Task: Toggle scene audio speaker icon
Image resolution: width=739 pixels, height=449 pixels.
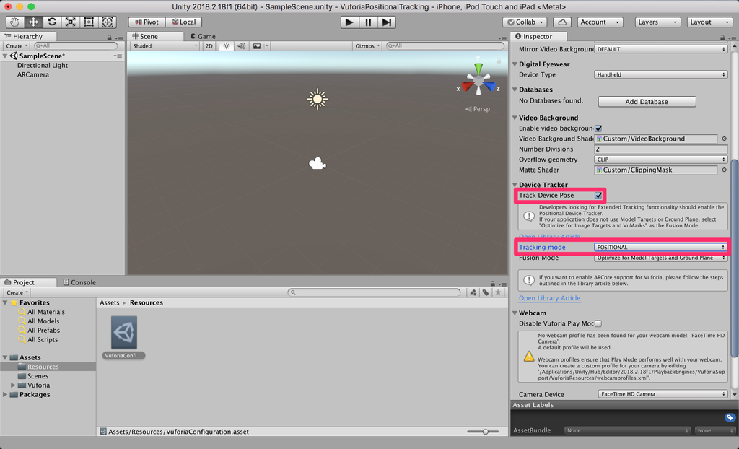Action: coord(241,45)
